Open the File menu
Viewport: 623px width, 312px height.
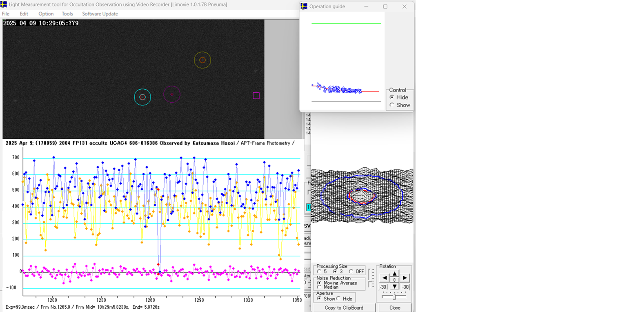tap(6, 14)
